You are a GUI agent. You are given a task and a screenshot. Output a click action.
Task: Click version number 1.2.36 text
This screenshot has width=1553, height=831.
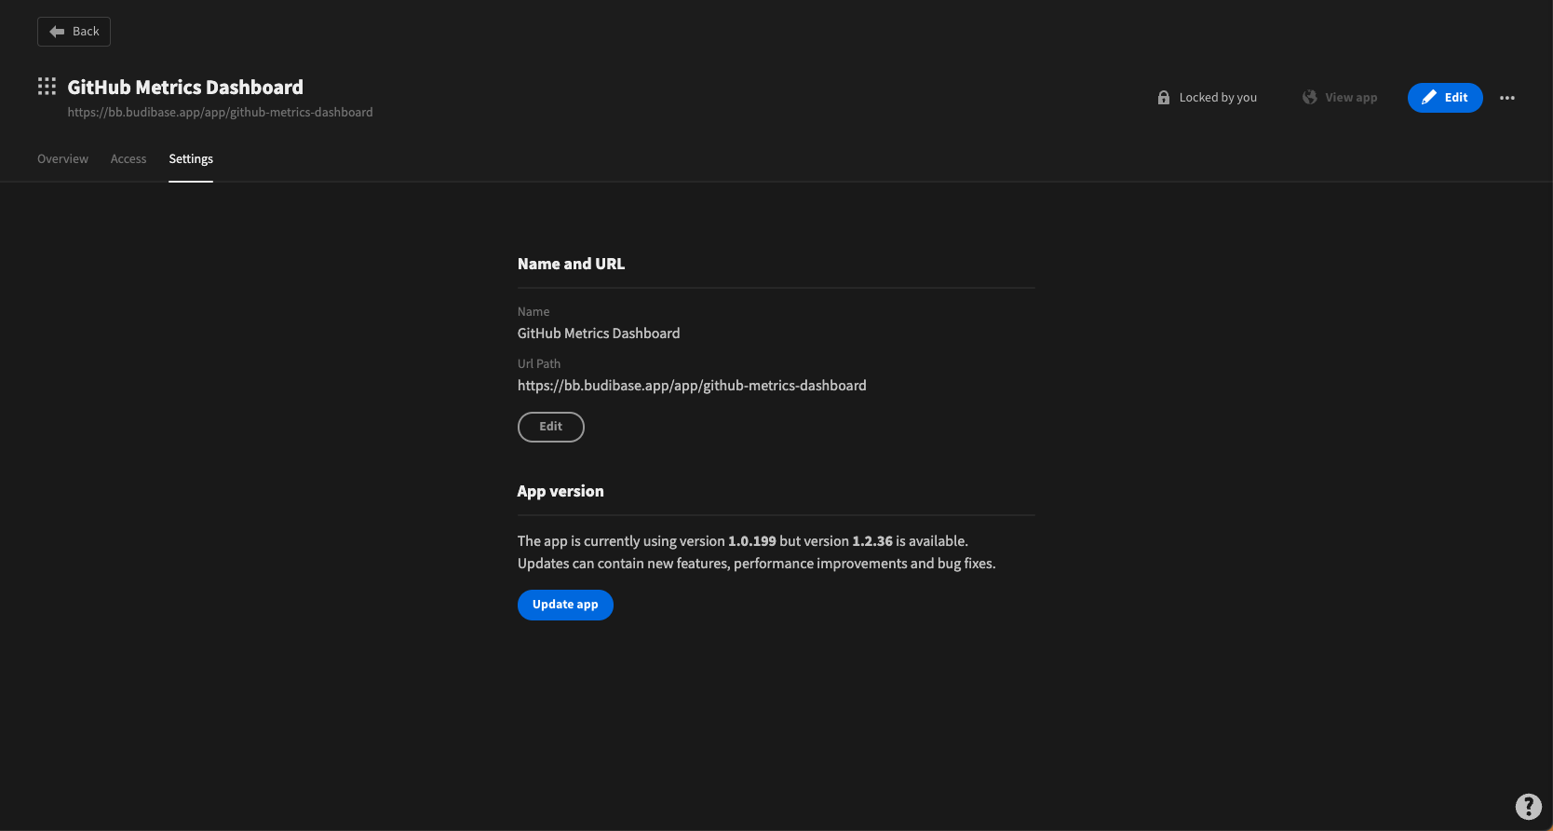pos(872,541)
